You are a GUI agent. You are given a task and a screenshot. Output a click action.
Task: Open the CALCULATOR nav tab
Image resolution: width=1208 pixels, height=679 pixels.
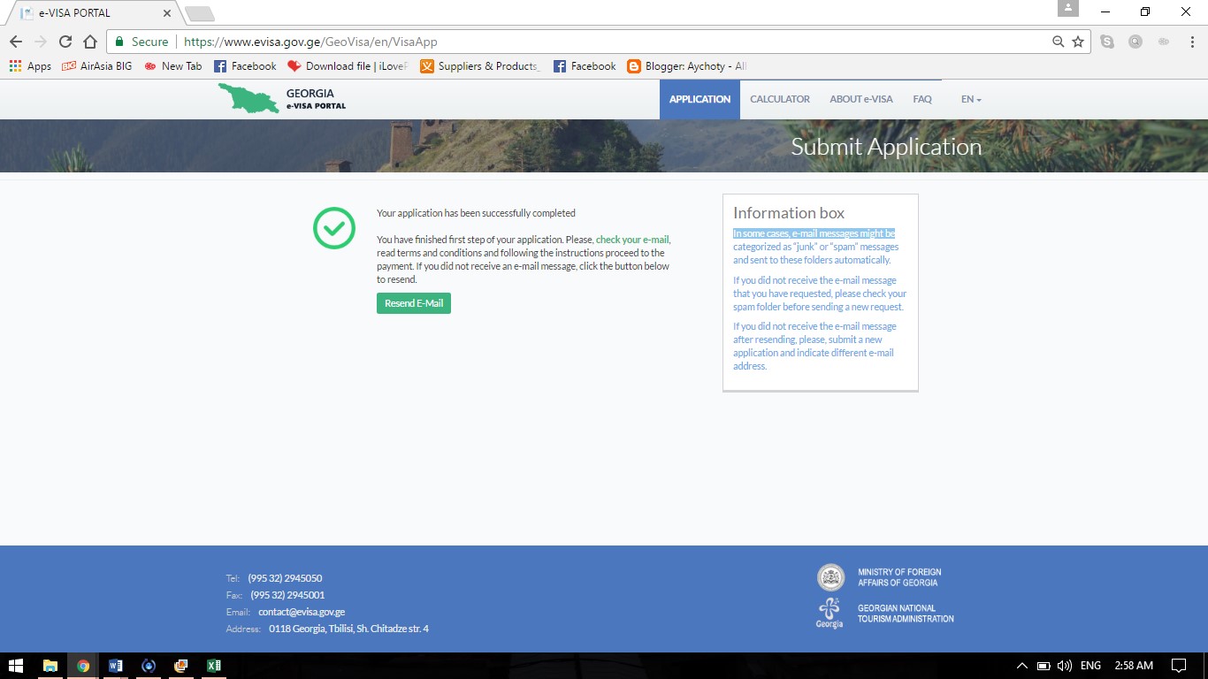click(780, 99)
